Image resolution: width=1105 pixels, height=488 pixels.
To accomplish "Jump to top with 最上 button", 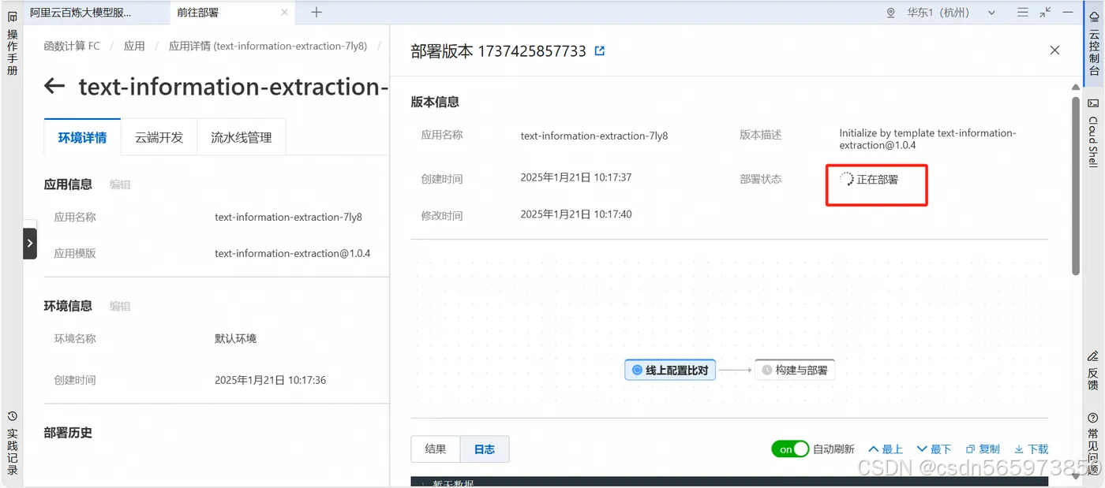I will pos(886,449).
